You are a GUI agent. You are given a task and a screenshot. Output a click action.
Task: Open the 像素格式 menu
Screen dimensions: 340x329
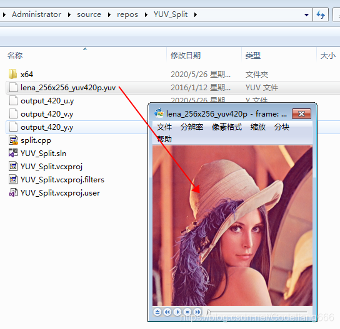point(227,127)
